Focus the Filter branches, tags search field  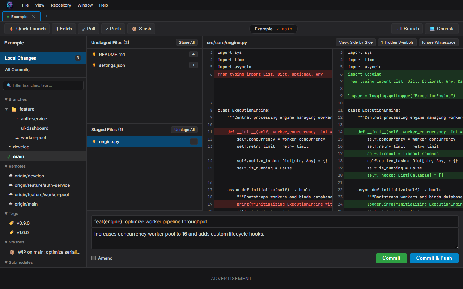43,85
